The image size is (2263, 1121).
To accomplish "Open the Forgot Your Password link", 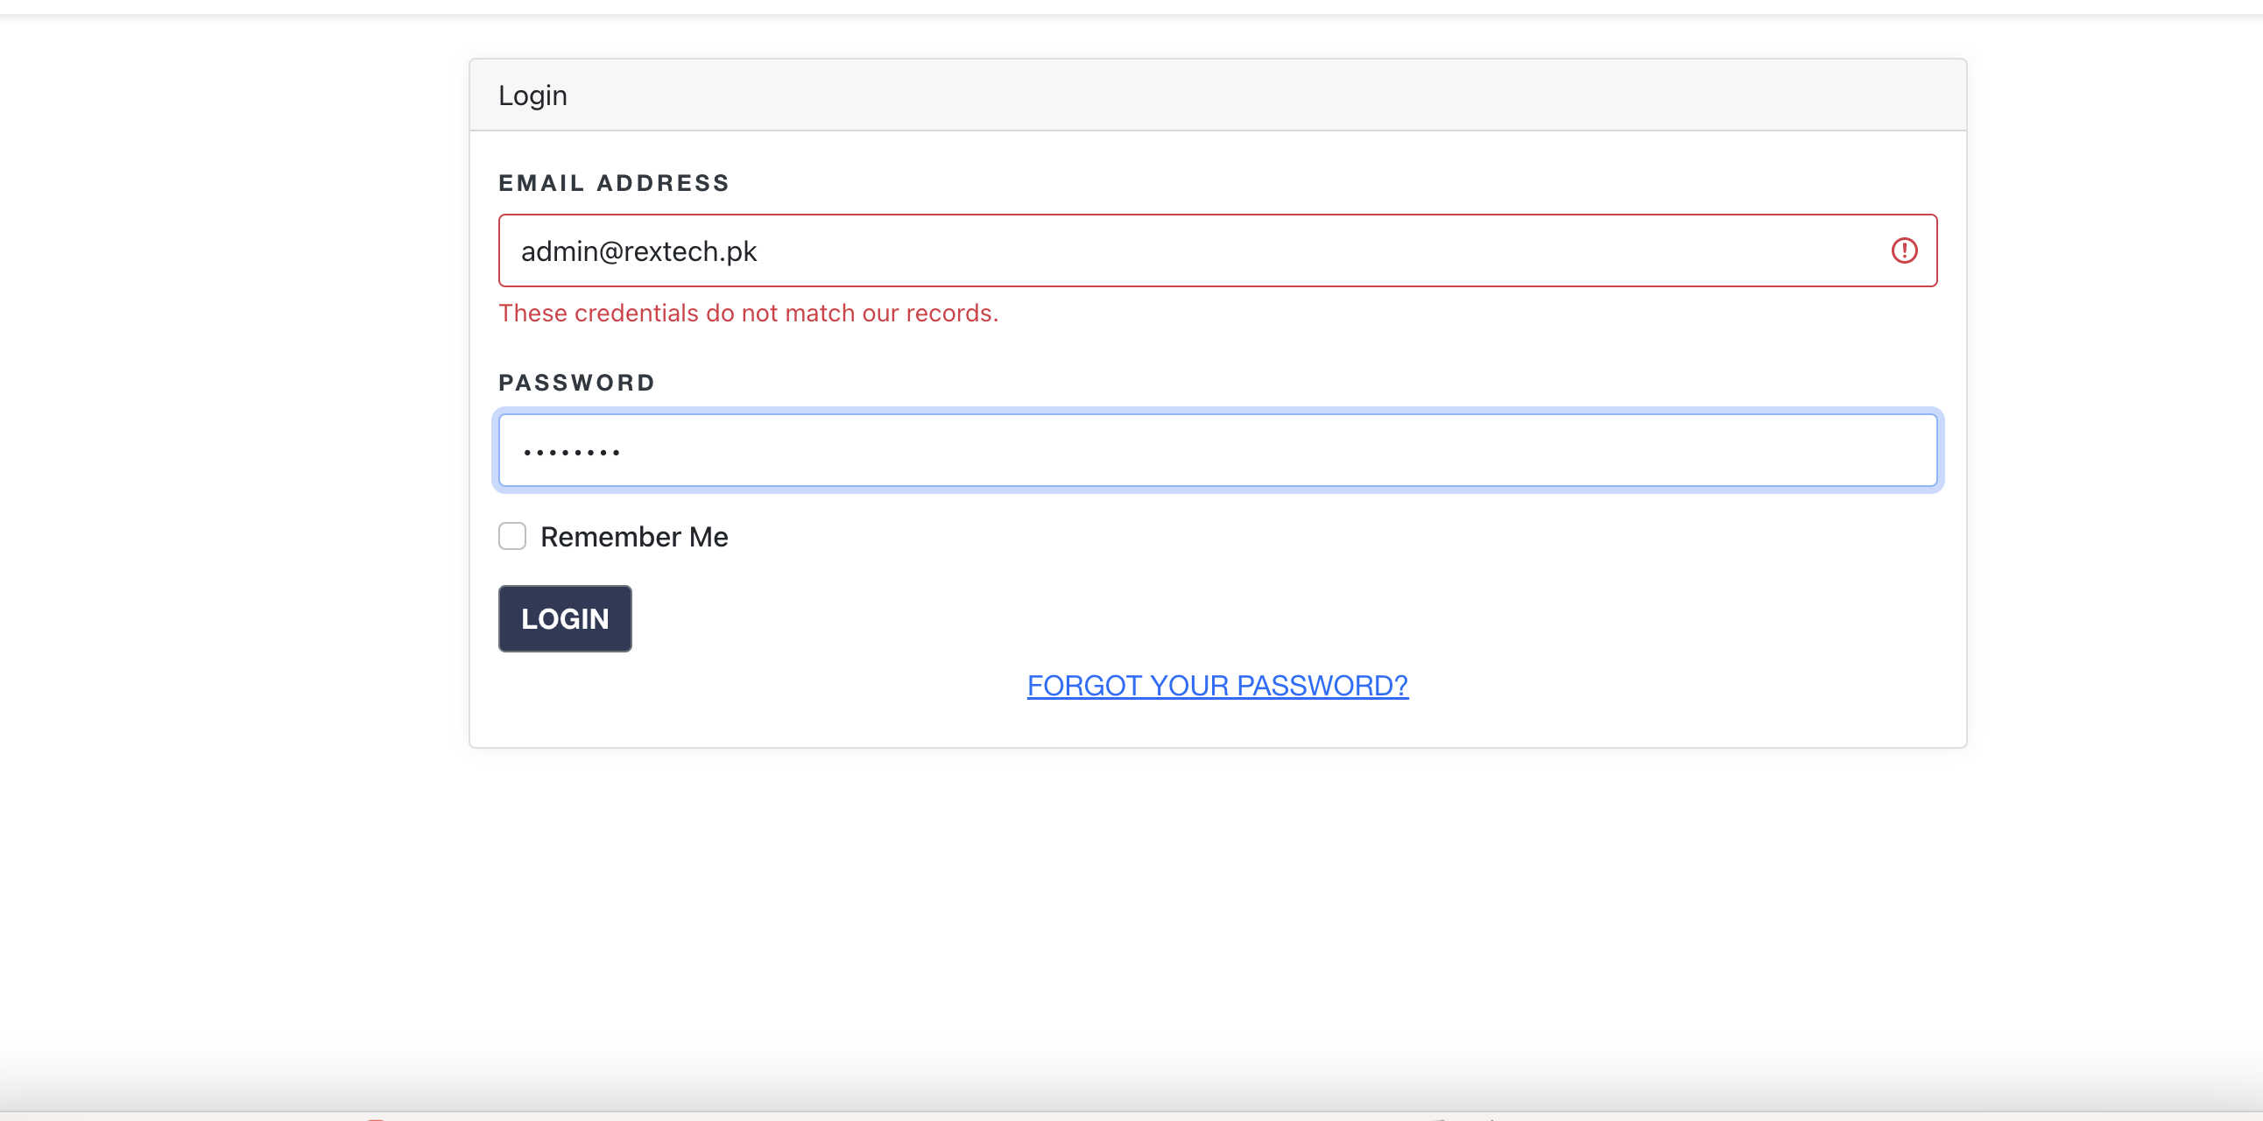I will (1216, 685).
